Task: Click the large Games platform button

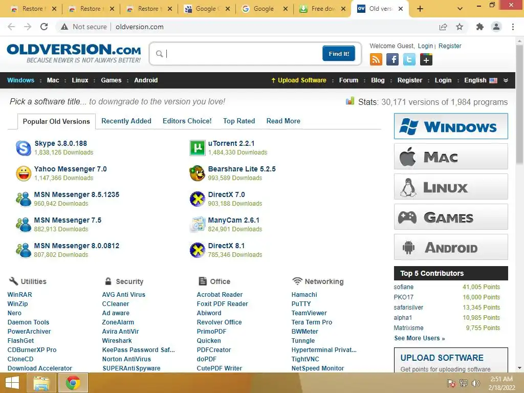Action: click(451, 217)
